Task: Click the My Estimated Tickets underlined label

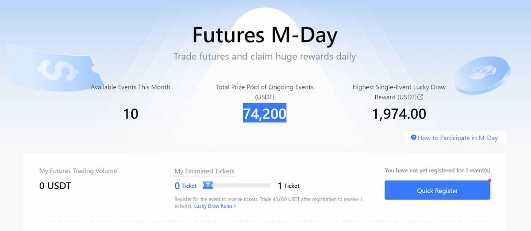Action: coord(204,171)
